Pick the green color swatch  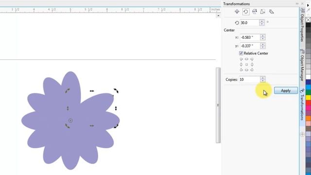(308, 92)
